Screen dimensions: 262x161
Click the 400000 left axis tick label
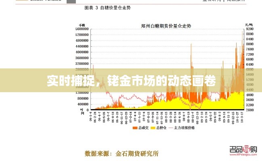pos(82,104)
